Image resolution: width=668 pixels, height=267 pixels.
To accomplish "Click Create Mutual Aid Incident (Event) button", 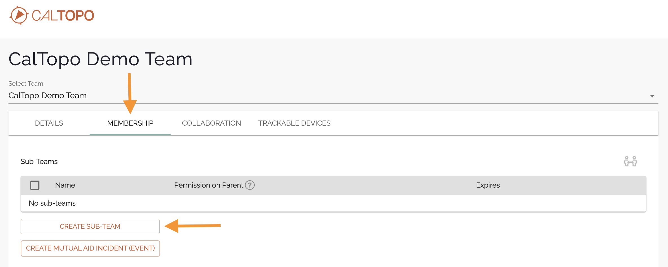I will (x=90, y=248).
